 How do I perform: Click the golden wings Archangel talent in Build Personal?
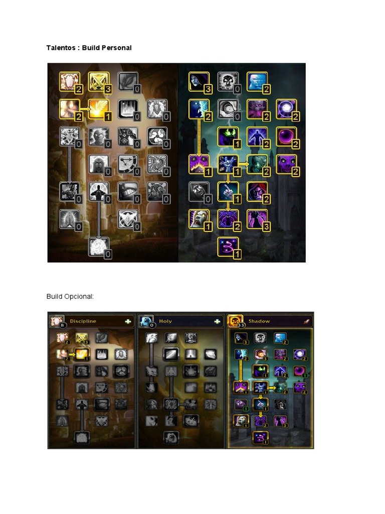coord(98,109)
